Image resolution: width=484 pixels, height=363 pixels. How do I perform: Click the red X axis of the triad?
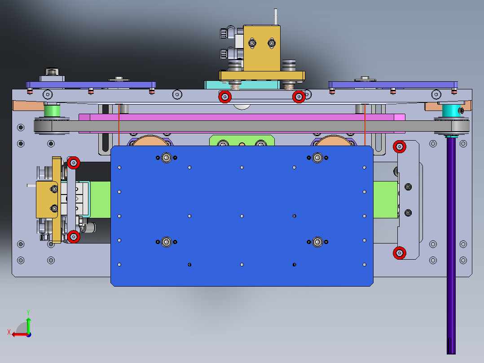tap(20, 335)
